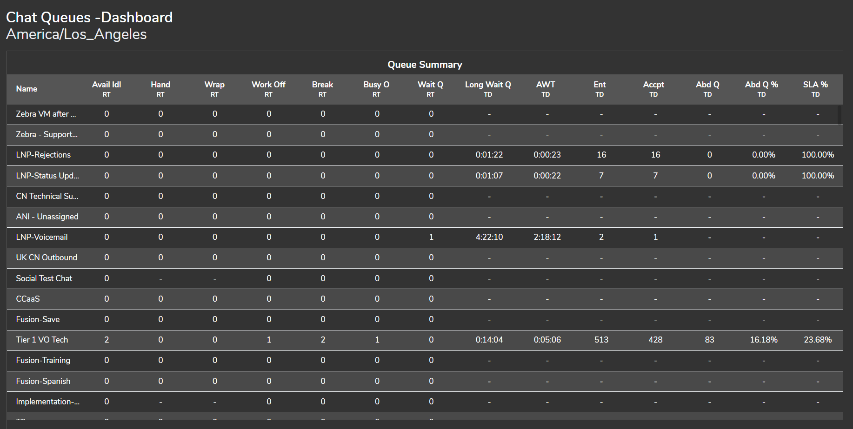Click the Wrap RT column header
The width and height of the screenshot is (853, 429).
pos(214,89)
